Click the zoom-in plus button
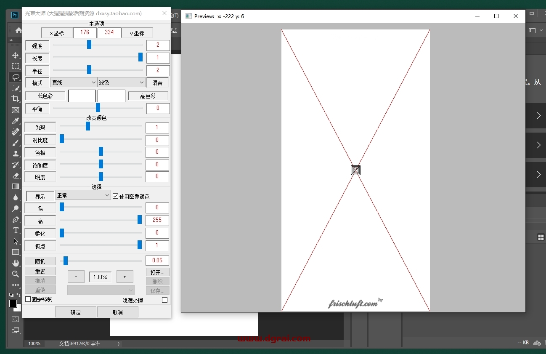The width and height of the screenshot is (546, 354). pyautogui.click(x=125, y=277)
